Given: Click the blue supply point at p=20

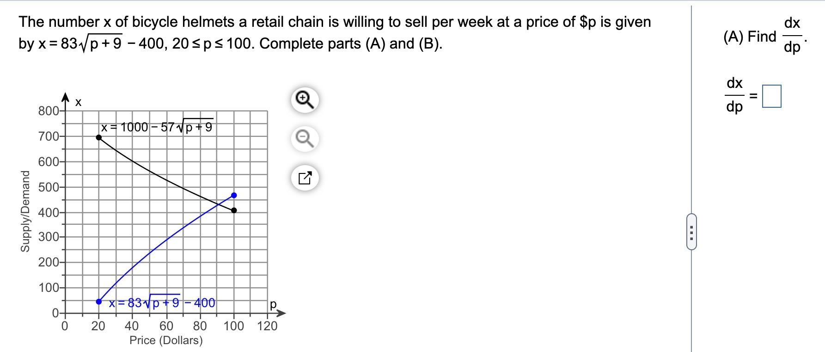Looking at the screenshot, I should [x=98, y=302].
